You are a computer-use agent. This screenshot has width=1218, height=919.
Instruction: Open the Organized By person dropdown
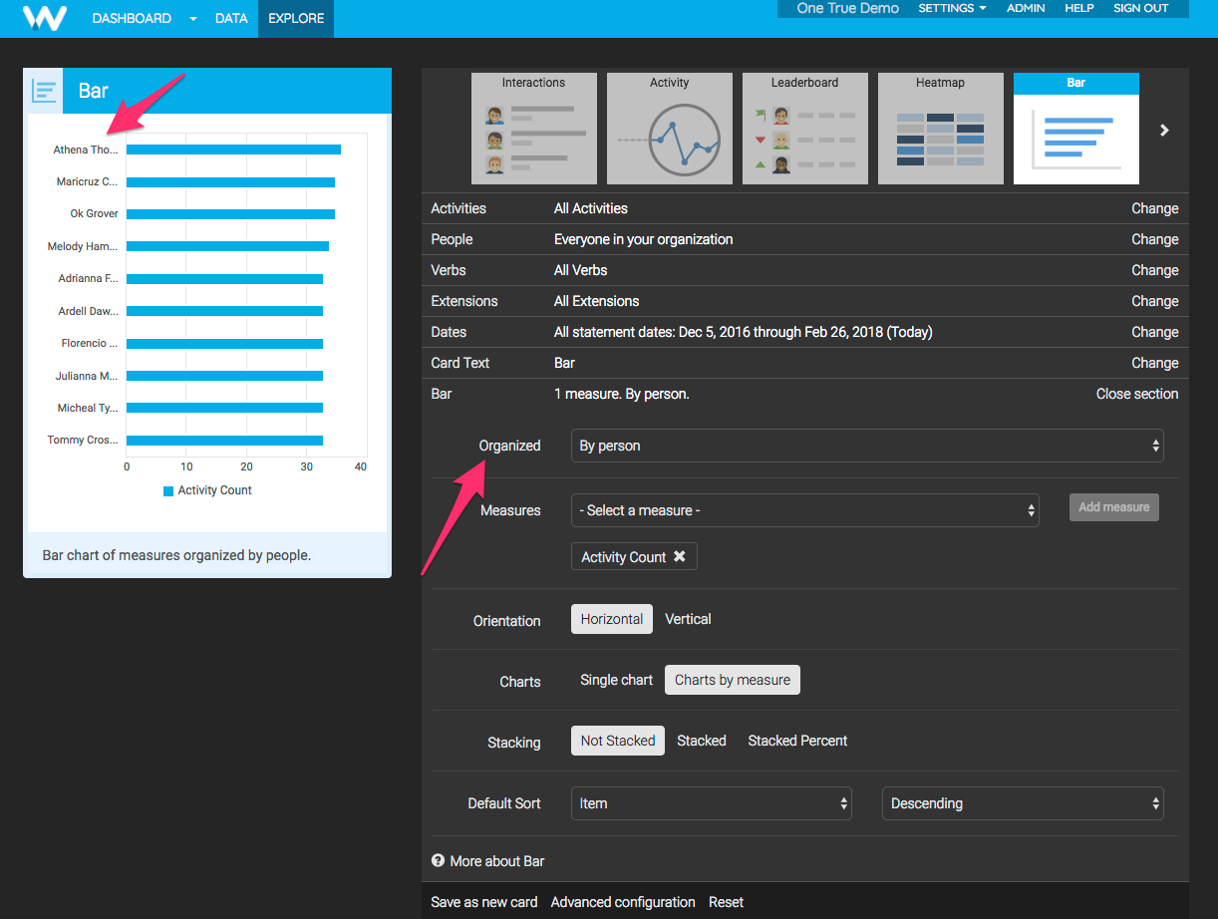[x=866, y=446]
